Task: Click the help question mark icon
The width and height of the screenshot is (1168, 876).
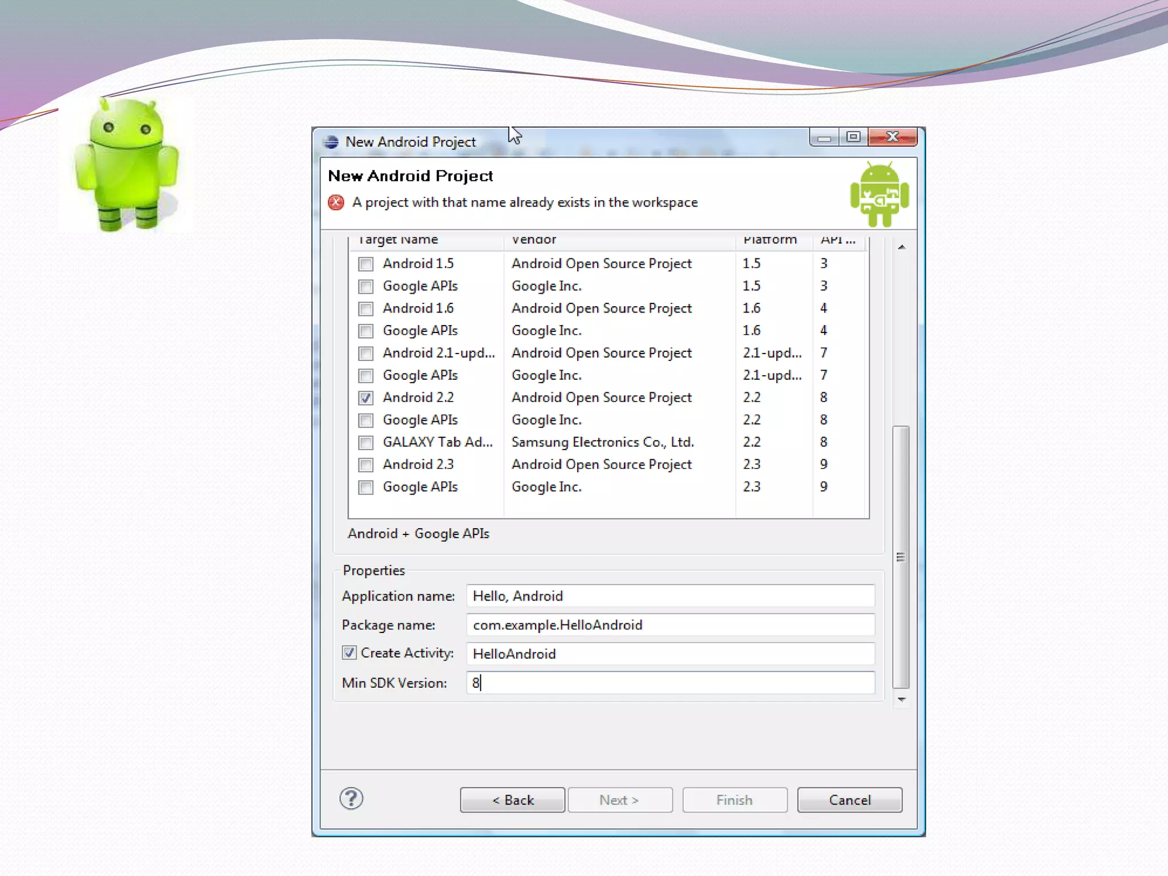Action: [x=351, y=799]
